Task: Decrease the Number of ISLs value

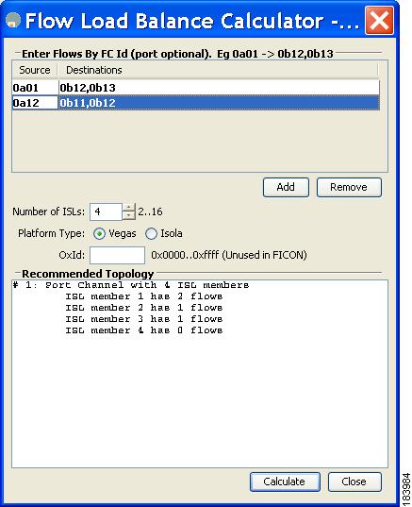Action: click(x=129, y=215)
